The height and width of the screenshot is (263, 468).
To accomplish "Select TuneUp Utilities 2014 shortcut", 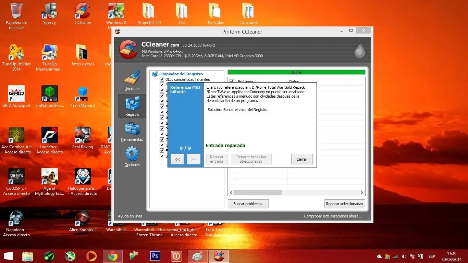I will coord(16,58).
